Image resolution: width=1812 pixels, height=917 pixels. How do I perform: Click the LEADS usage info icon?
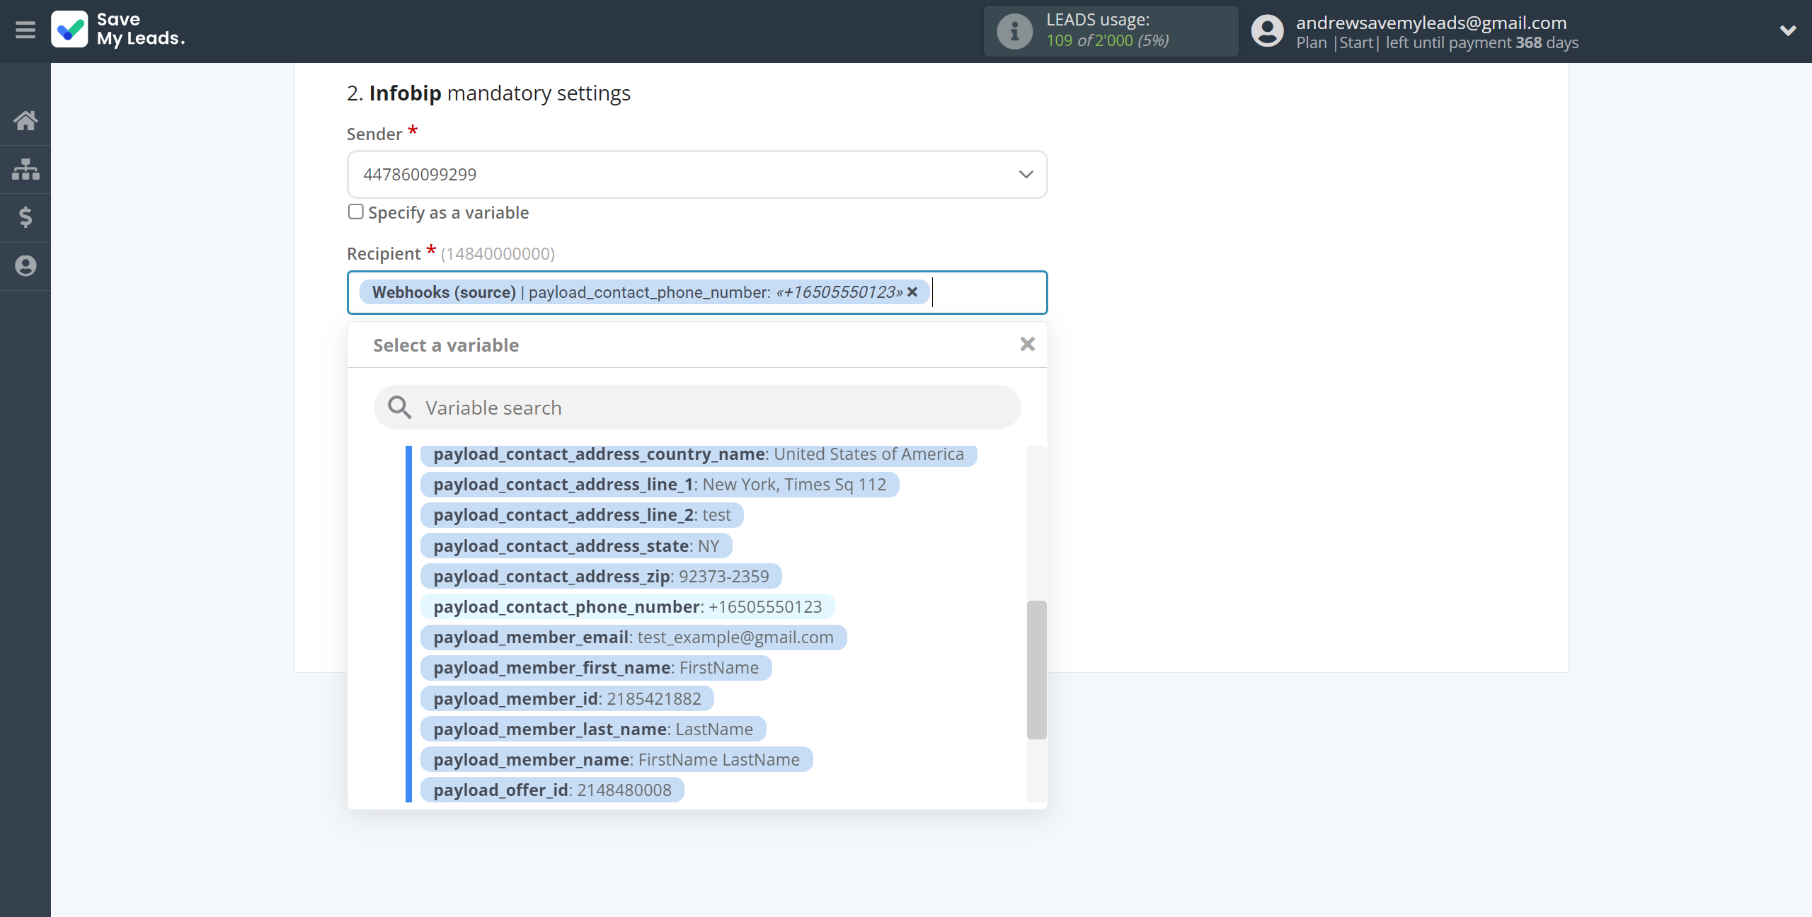pyautogui.click(x=1014, y=31)
